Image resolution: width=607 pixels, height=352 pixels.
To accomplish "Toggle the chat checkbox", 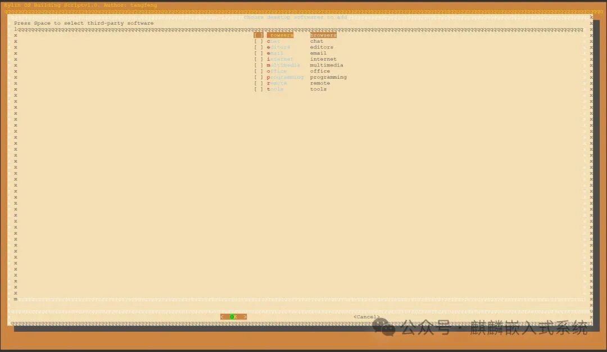I will click(x=259, y=41).
